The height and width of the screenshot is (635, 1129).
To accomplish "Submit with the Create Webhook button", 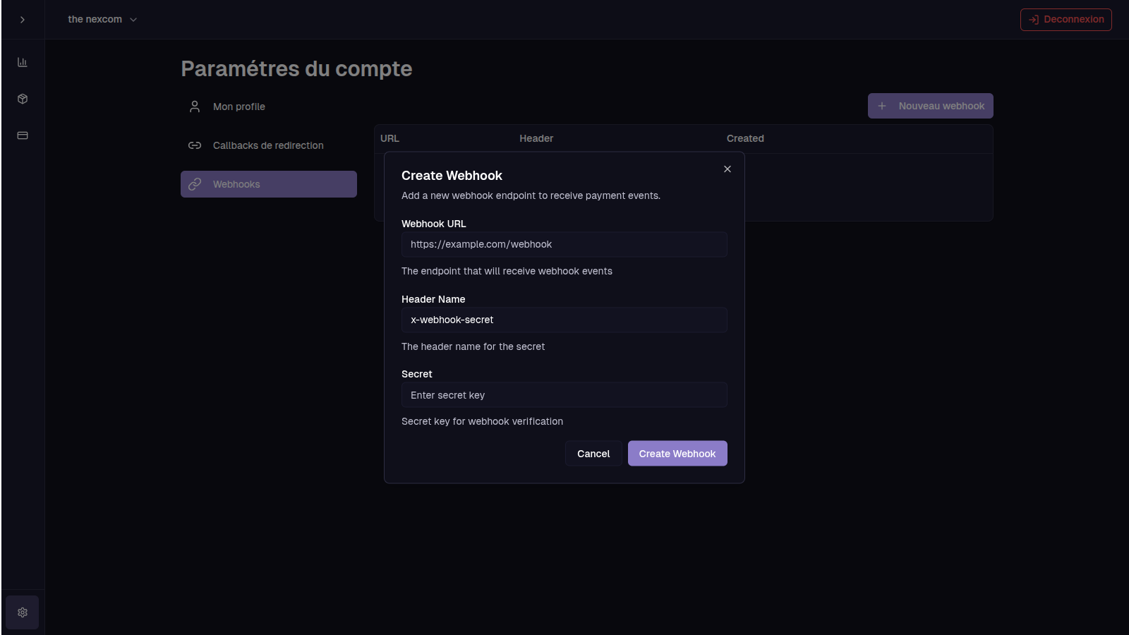I will click(677, 454).
